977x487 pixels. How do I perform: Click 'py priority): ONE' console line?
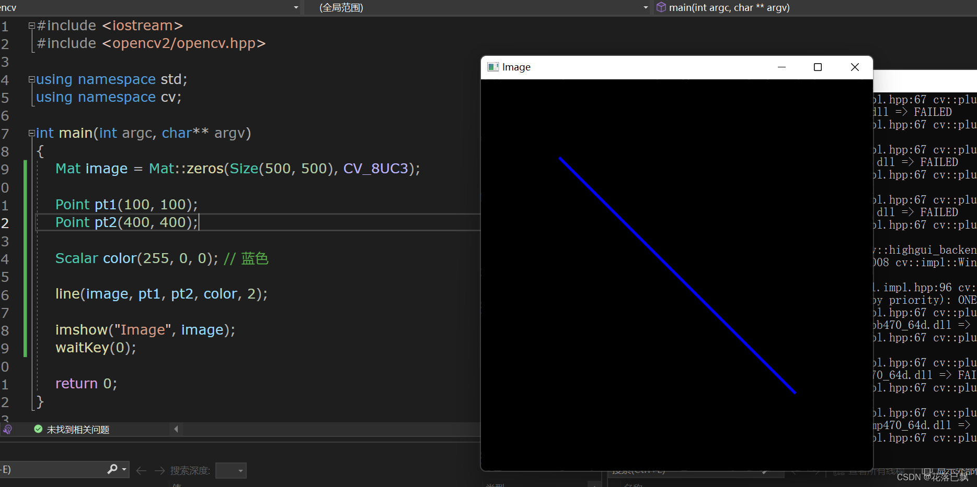925,300
